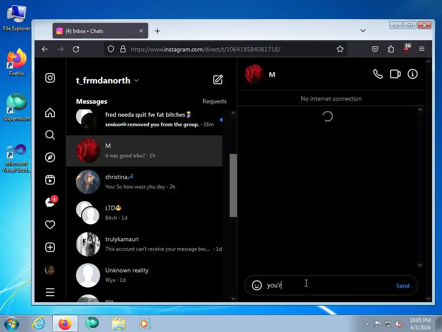Bookmark this page with star icon
The width and height of the screenshot is (442, 332).
[x=340, y=49]
